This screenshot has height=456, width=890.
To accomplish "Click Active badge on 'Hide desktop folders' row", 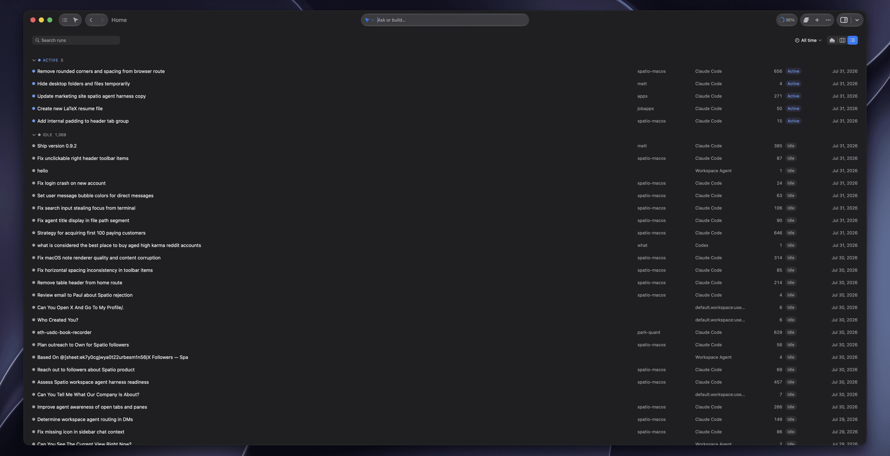I will (x=793, y=84).
